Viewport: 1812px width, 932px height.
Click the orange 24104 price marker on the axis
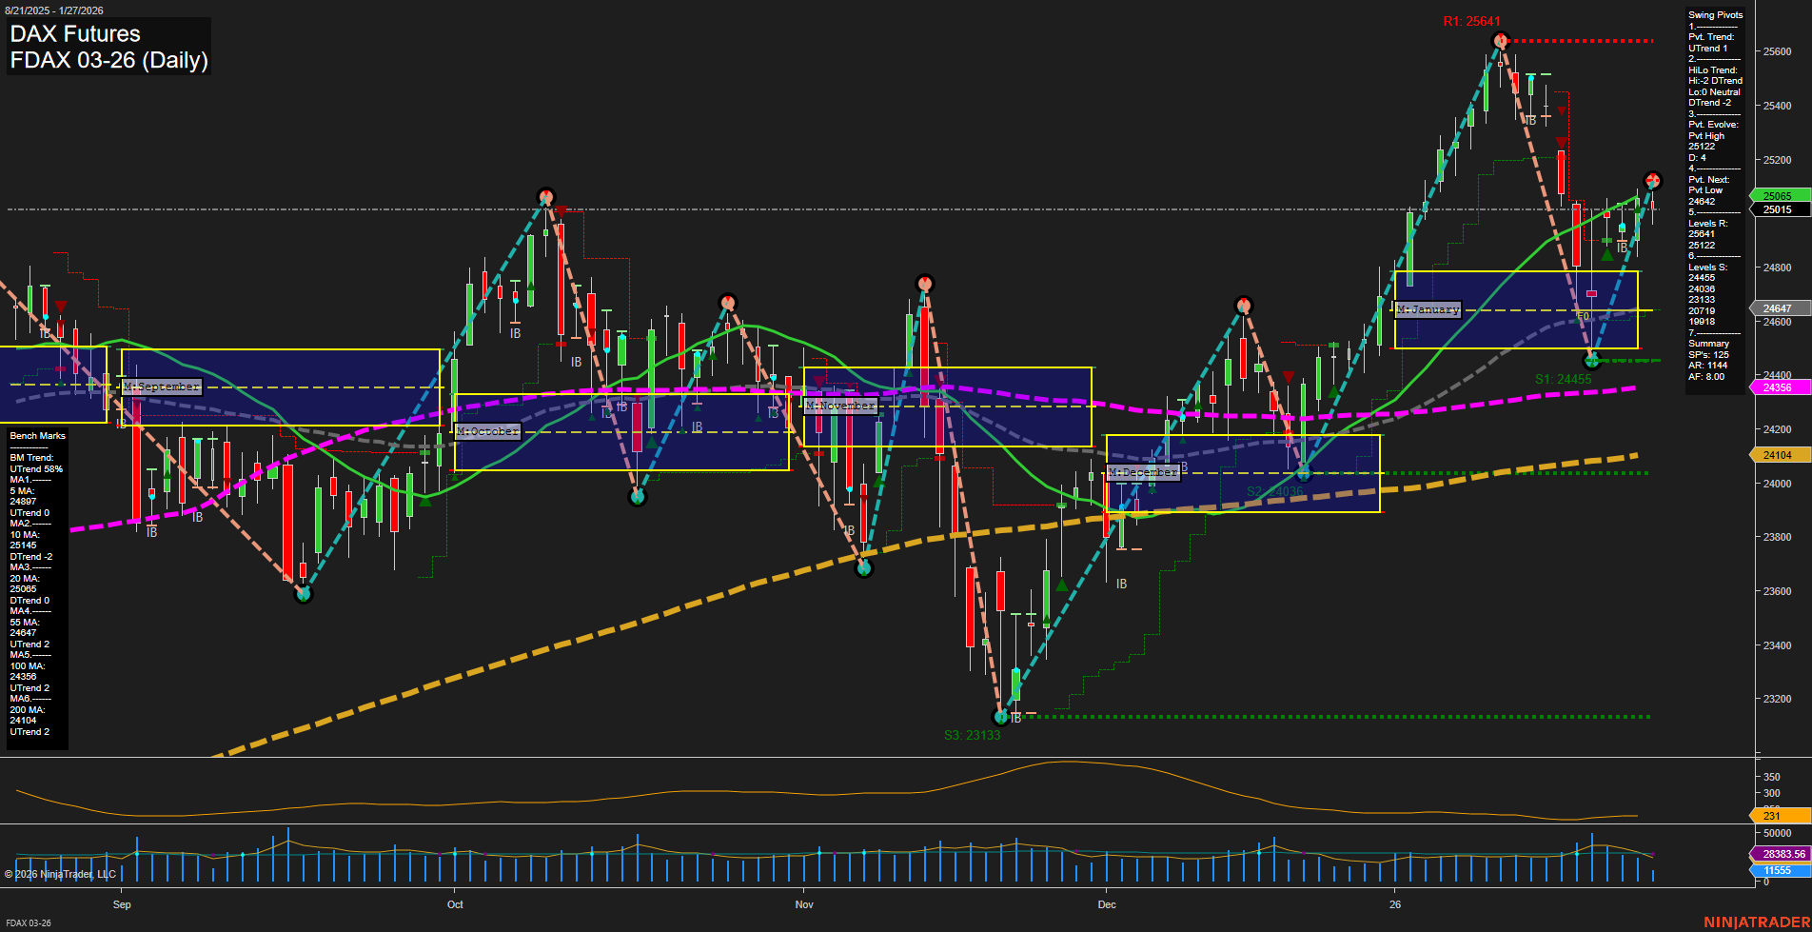coord(1776,455)
